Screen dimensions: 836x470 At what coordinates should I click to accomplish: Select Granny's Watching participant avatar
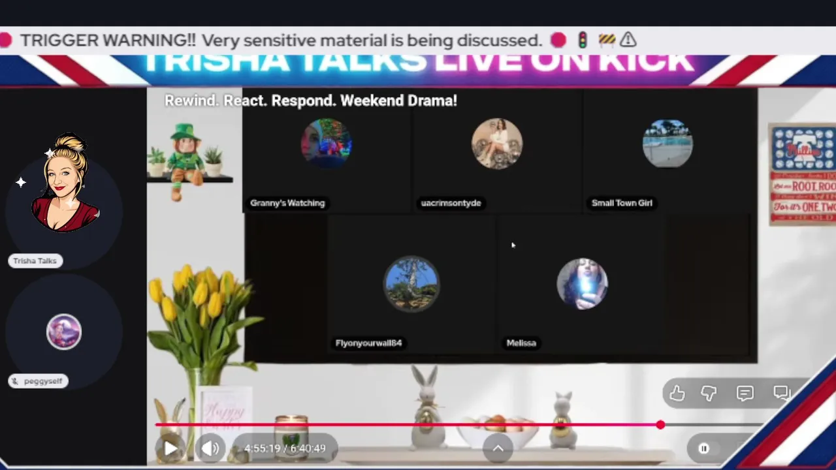click(x=326, y=144)
